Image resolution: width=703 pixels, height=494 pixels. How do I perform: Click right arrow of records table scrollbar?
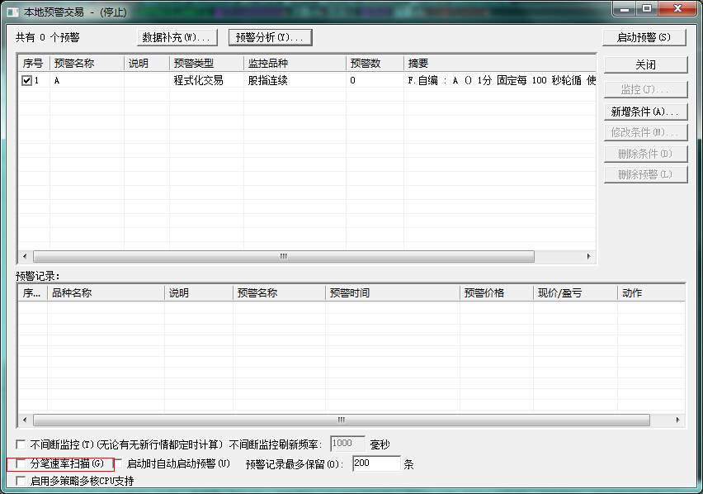(677, 420)
